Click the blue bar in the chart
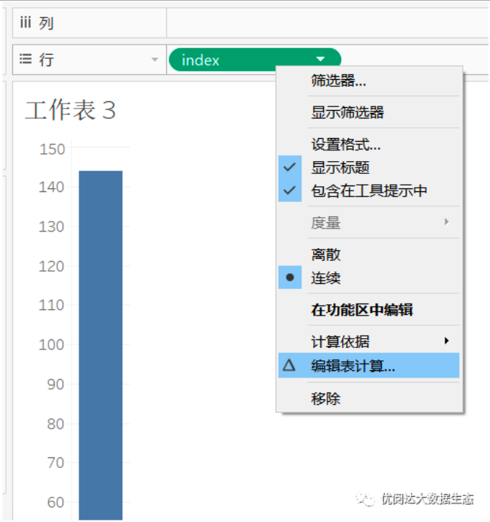Screen dimensions: 490x522 click(x=100, y=345)
